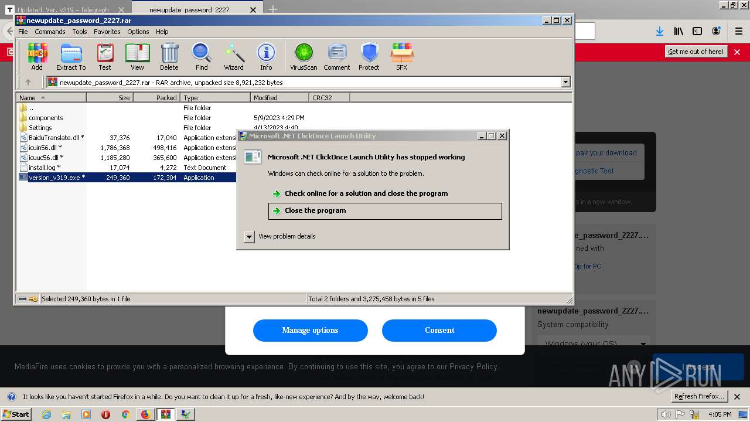Image resolution: width=750 pixels, height=422 pixels.
Task: Click the Protect shield icon
Action: pyautogui.click(x=369, y=57)
